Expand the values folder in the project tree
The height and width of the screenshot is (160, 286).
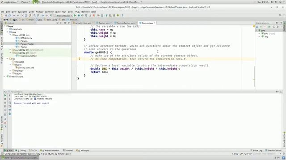pyautogui.click(x=10, y=74)
